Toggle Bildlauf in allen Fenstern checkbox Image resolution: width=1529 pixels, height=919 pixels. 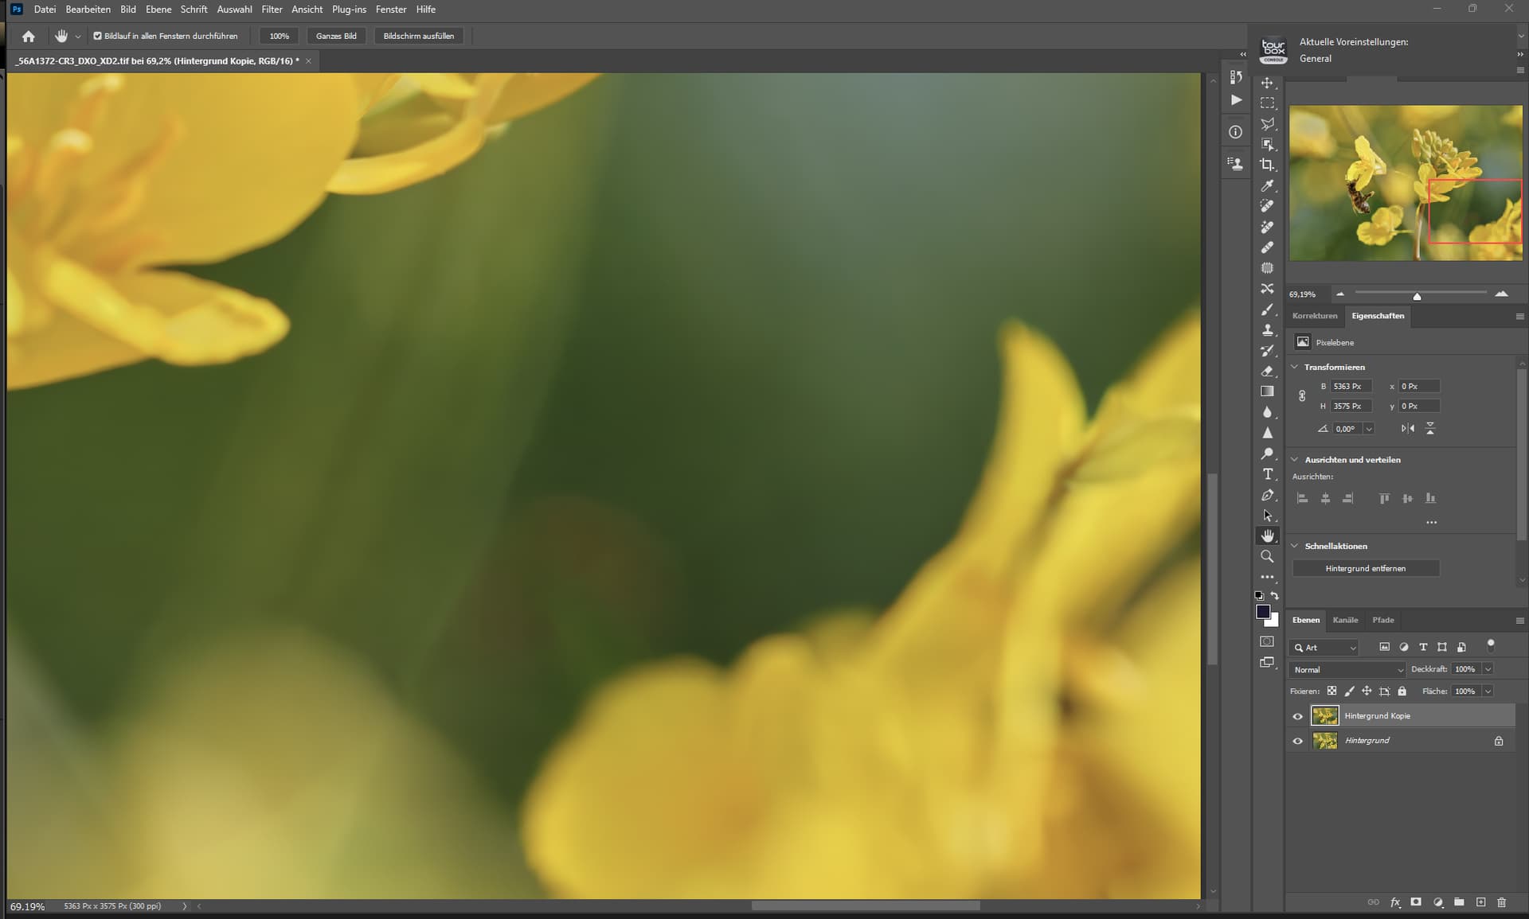(x=98, y=36)
